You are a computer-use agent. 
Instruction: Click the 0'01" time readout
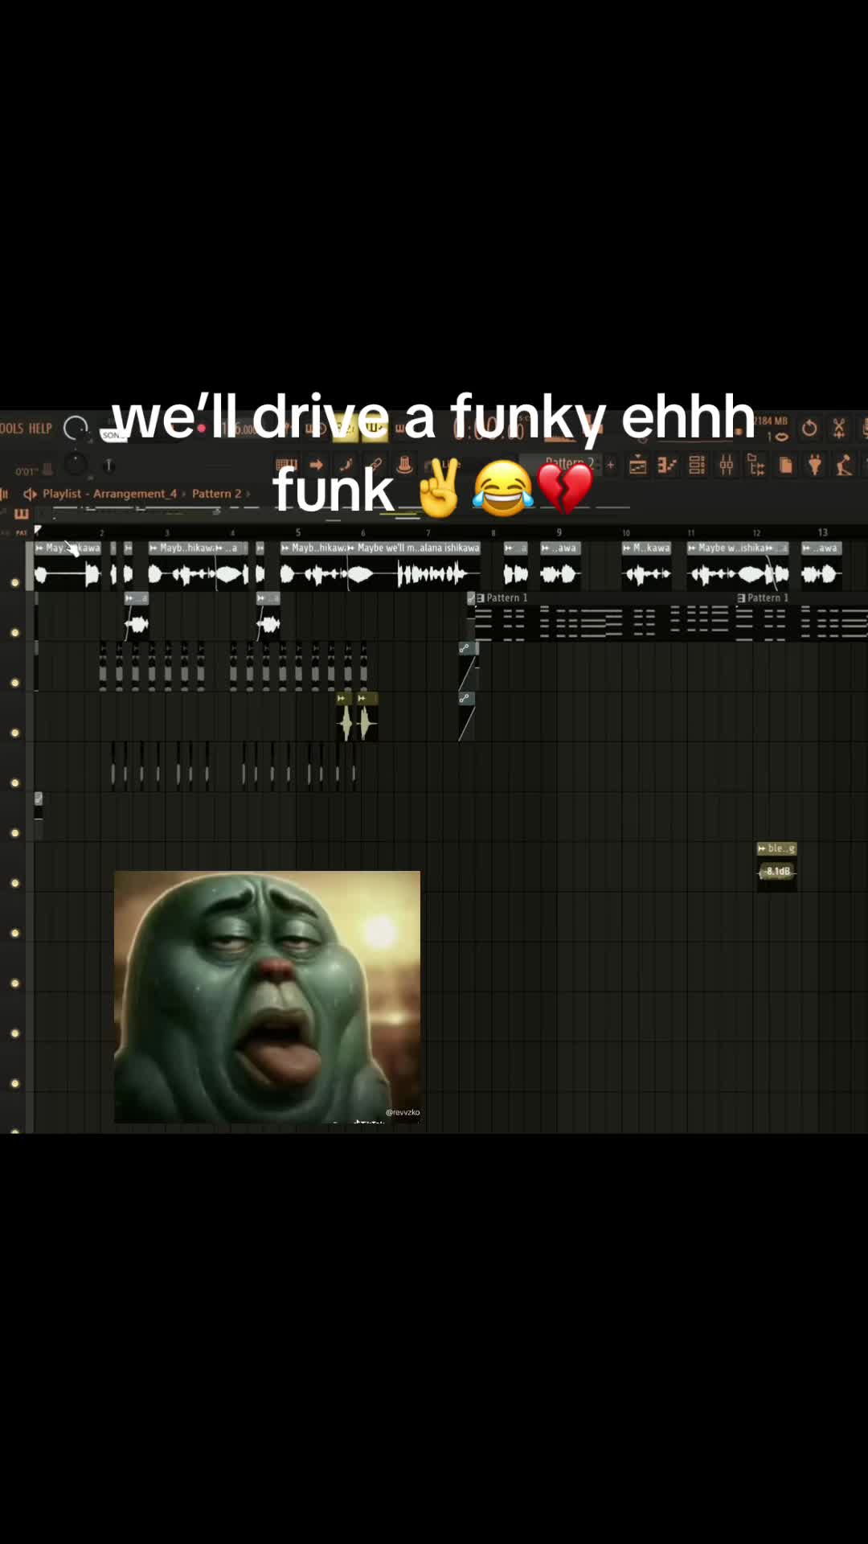coord(27,471)
